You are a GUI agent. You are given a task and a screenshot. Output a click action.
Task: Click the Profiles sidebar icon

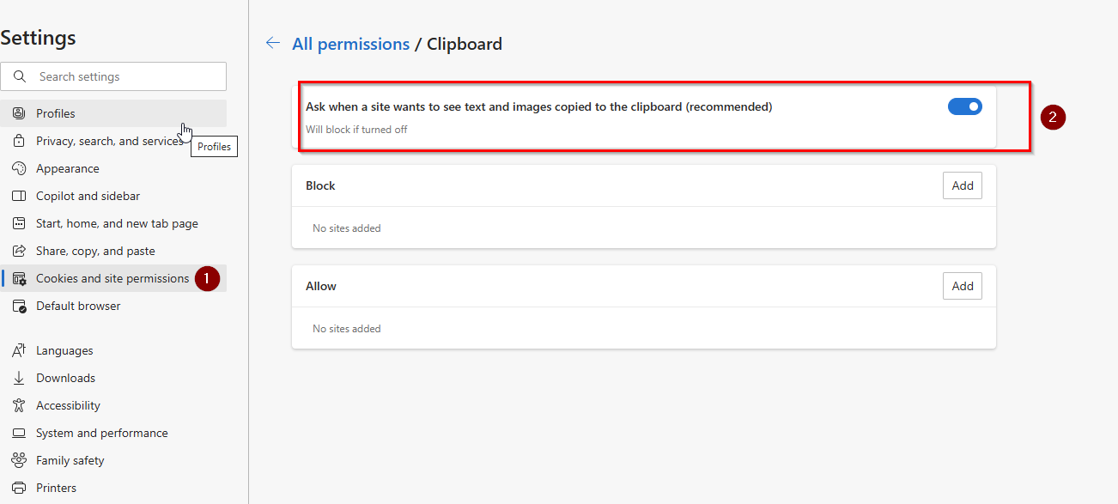click(x=19, y=113)
